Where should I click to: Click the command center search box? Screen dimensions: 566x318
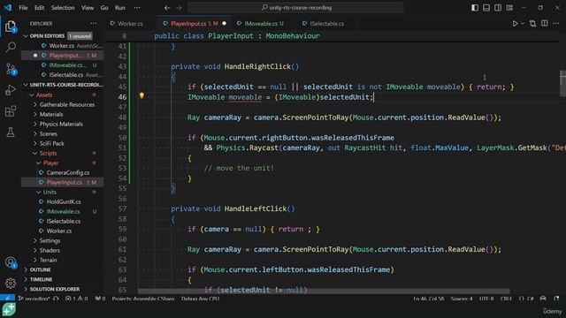(295, 8)
